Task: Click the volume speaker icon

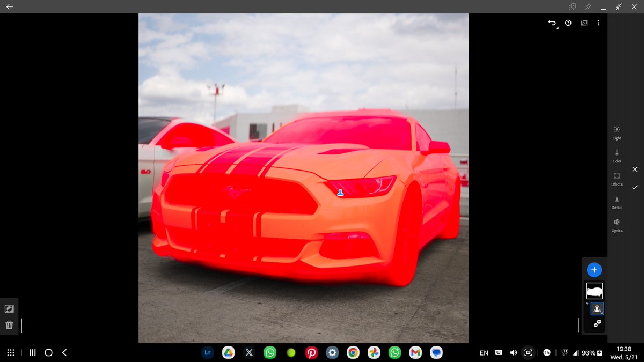Action: pos(514,353)
